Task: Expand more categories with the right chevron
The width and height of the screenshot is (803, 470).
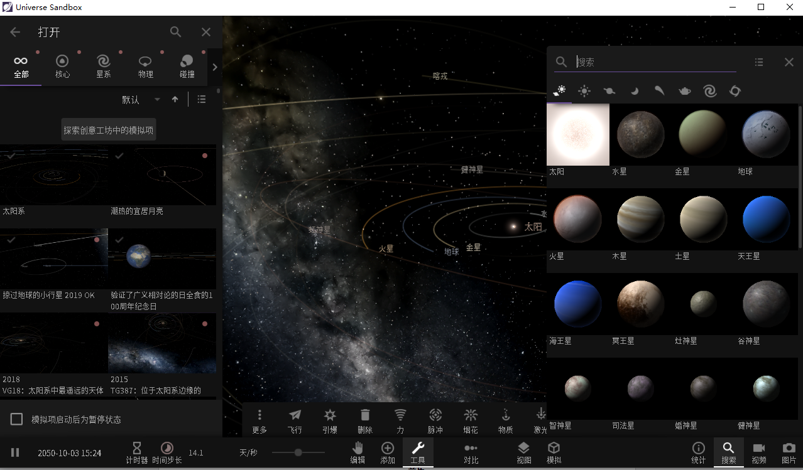Action: 214,67
